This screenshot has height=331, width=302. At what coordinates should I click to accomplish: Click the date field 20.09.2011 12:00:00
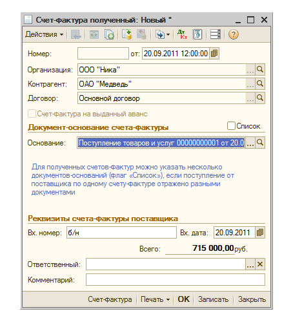coord(176,54)
